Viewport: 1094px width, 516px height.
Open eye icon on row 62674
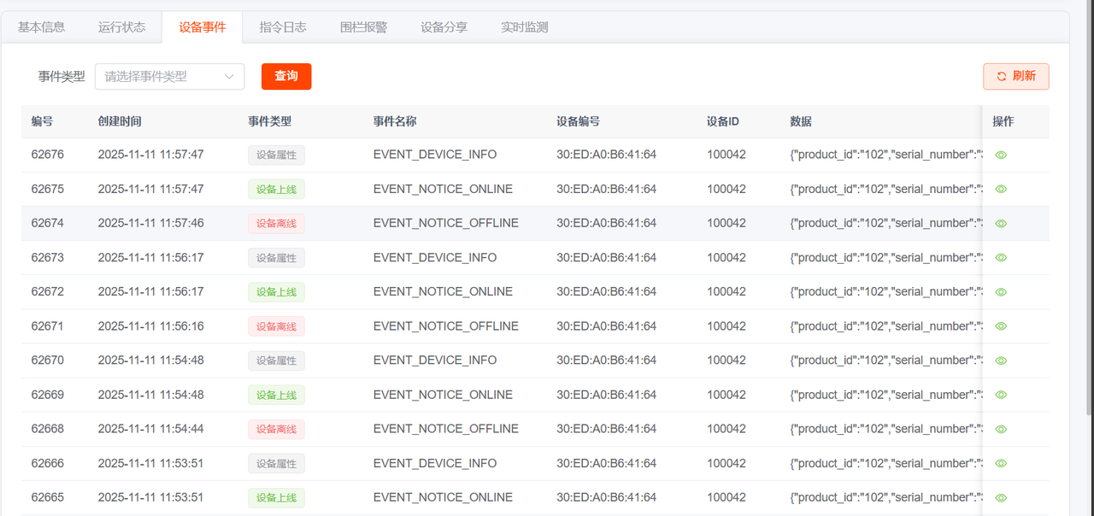click(x=1001, y=223)
